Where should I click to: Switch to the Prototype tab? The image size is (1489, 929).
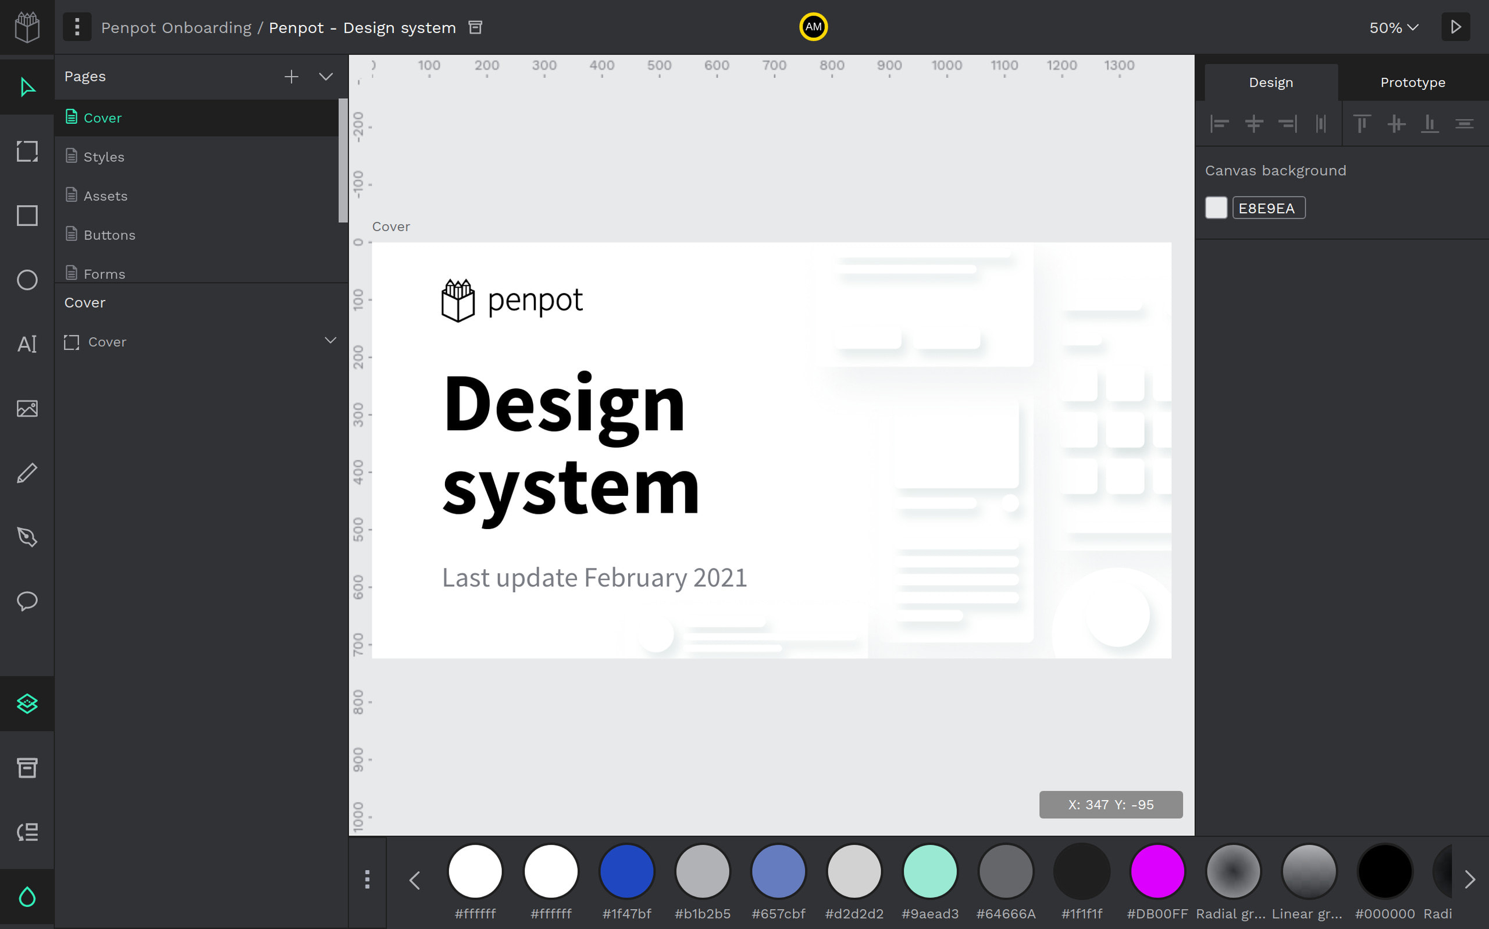coord(1413,82)
